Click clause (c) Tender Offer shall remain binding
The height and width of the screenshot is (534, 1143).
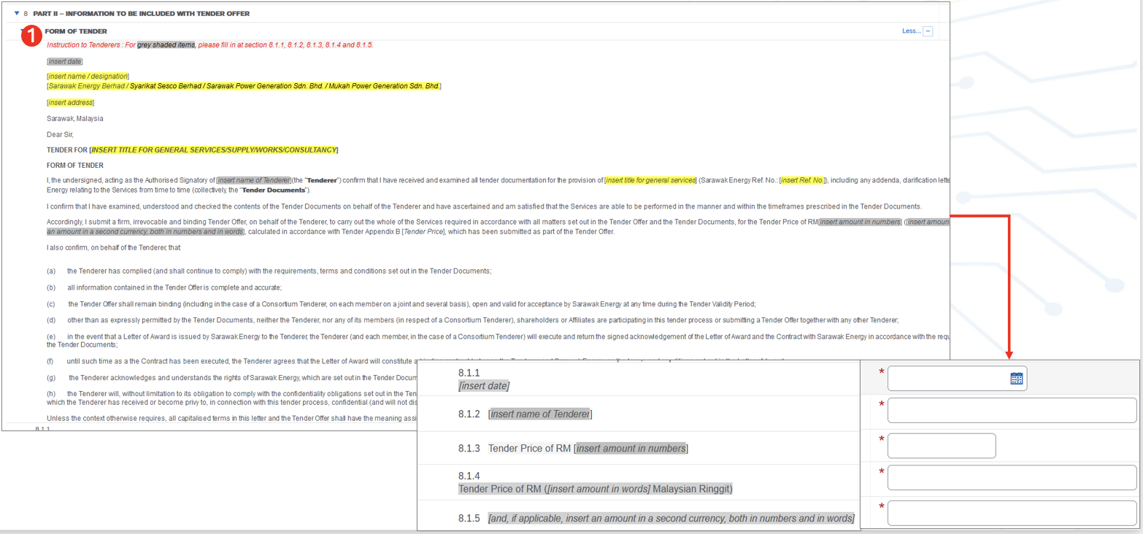pyautogui.click(x=401, y=303)
